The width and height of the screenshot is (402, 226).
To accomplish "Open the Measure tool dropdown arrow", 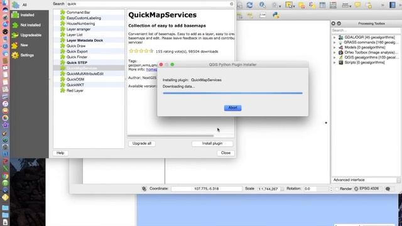I will point(350,6).
